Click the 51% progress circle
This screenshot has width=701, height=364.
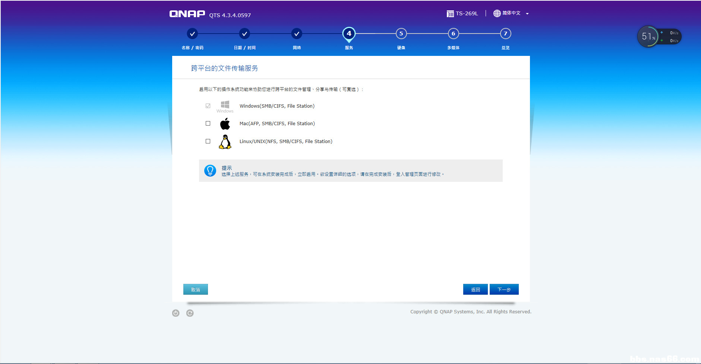(x=648, y=37)
